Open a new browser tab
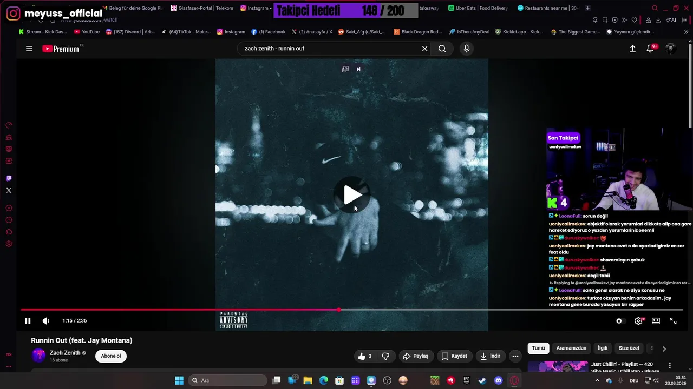The width and height of the screenshot is (693, 389). point(588,8)
